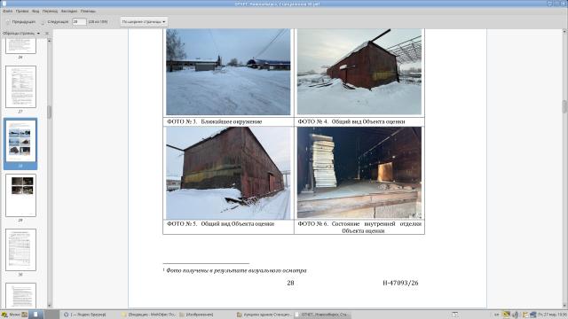Click the Previous page arrow icon
The width and height of the screenshot is (568, 319).
(8, 22)
